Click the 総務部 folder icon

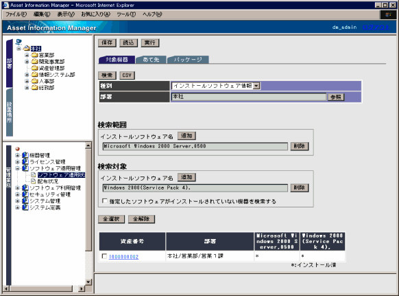[x=34, y=88]
